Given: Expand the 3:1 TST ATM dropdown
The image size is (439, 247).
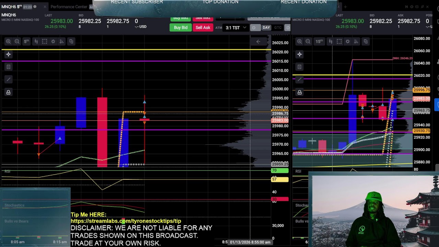Looking at the screenshot, I should click(236, 28).
